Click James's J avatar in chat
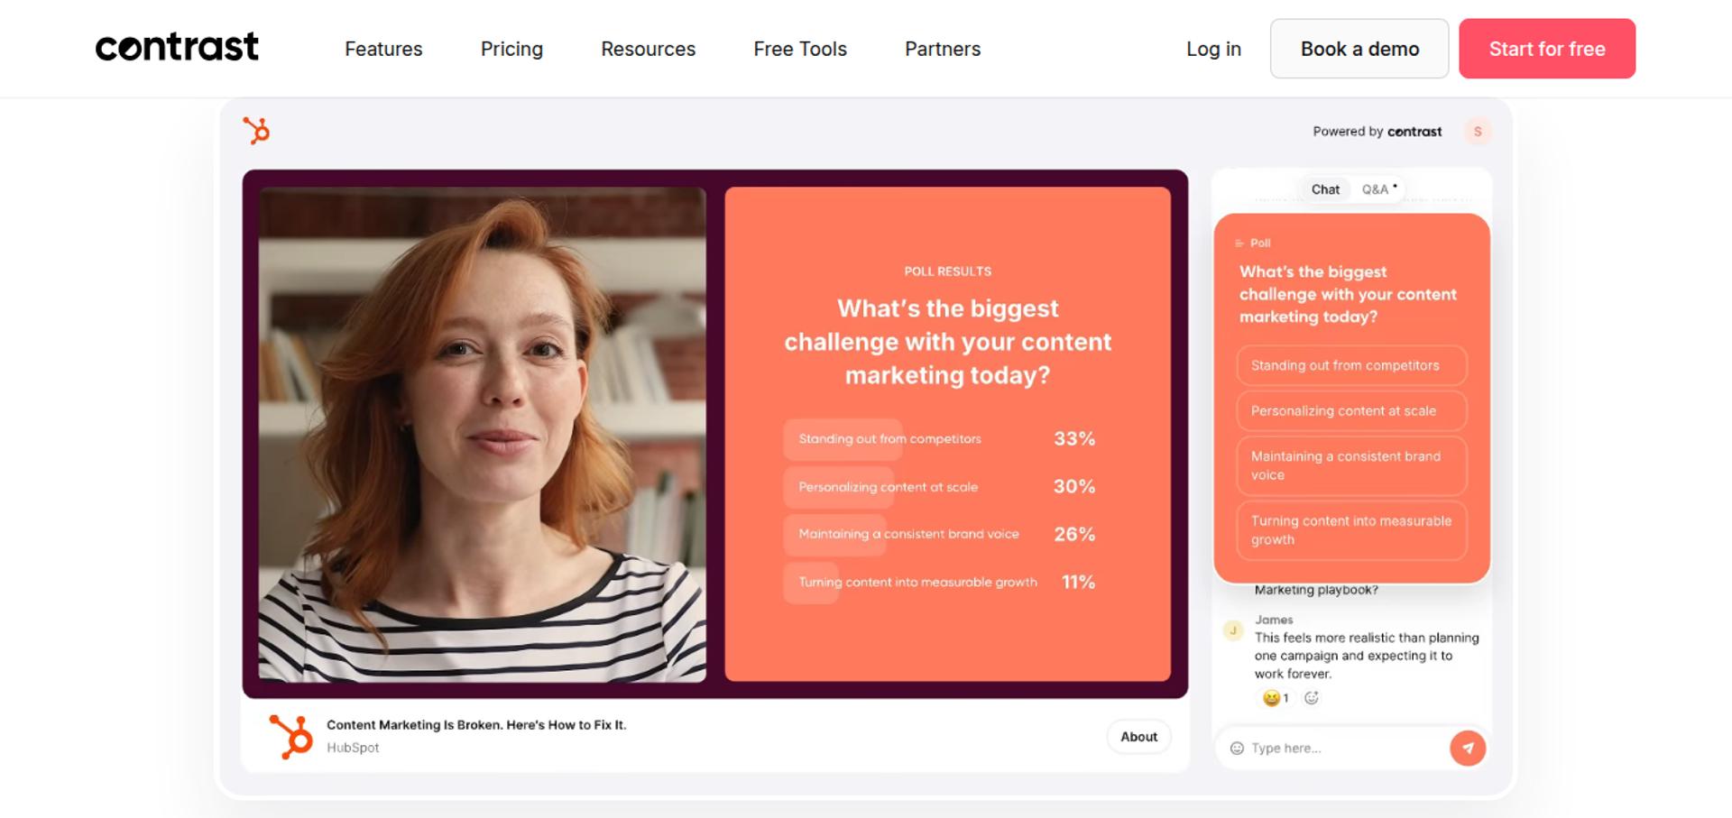The width and height of the screenshot is (1732, 818). pyautogui.click(x=1233, y=630)
